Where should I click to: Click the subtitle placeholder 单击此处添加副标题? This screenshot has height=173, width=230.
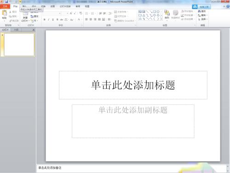[133, 121]
